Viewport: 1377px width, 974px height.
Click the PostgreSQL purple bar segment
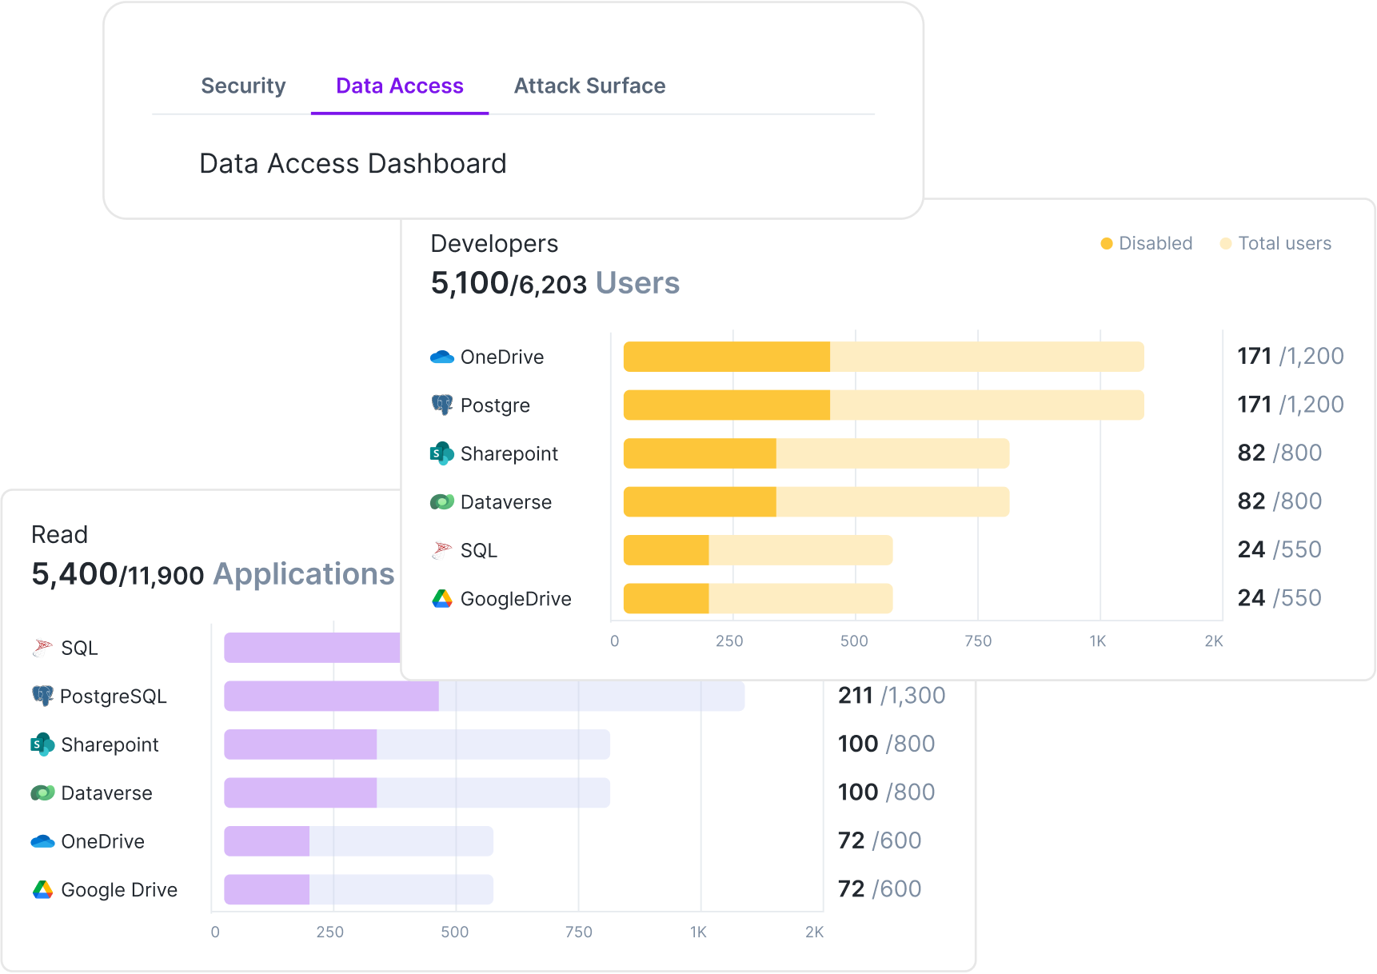331,697
